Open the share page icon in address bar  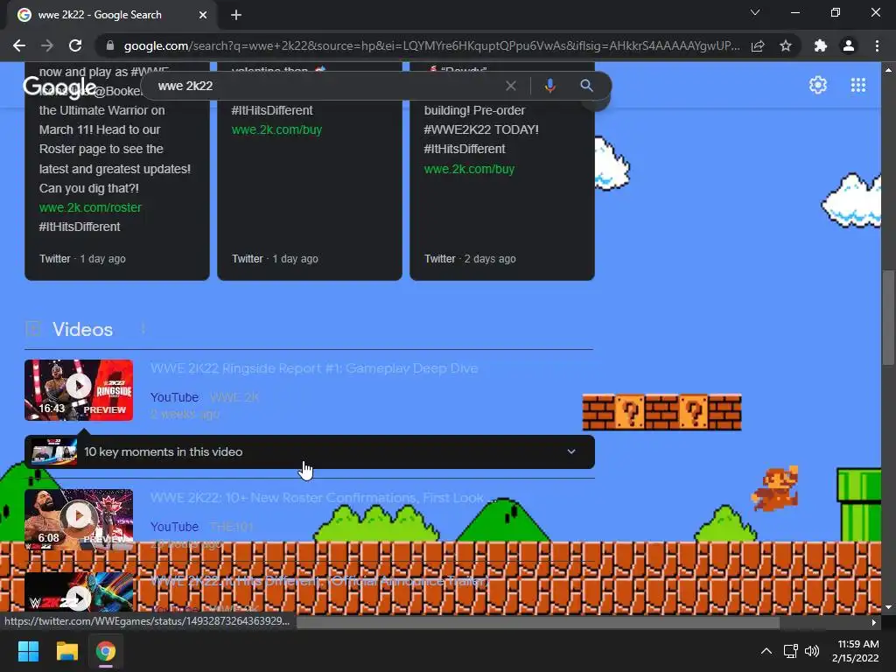pyautogui.click(x=758, y=45)
